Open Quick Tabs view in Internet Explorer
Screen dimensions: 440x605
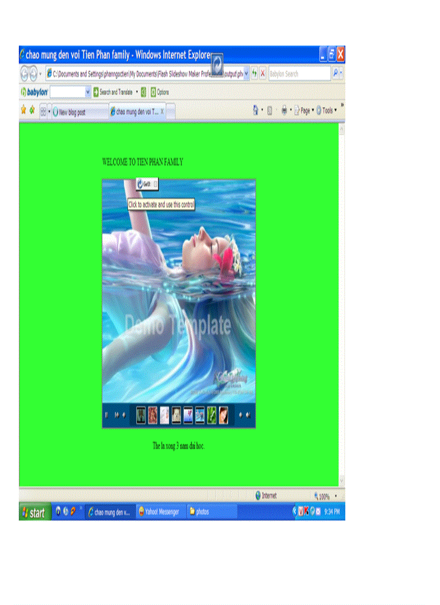click(x=43, y=110)
